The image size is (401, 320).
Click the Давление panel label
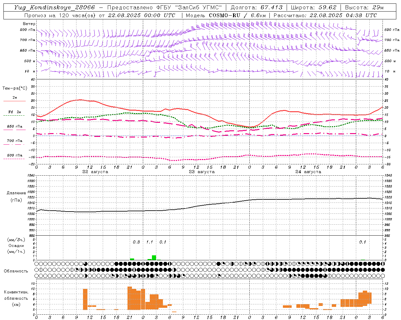click(16, 193)
